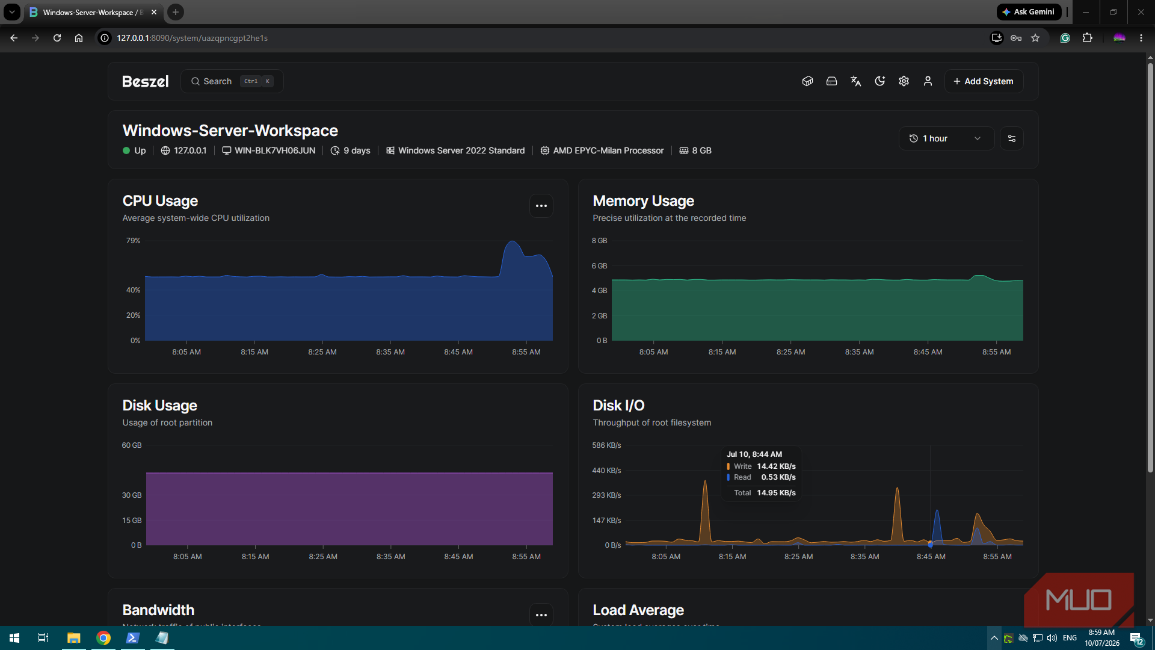This screenshot has width=1155, height=650.
Task: Click the clock icon beside 9 days
Action: (335, 150)
